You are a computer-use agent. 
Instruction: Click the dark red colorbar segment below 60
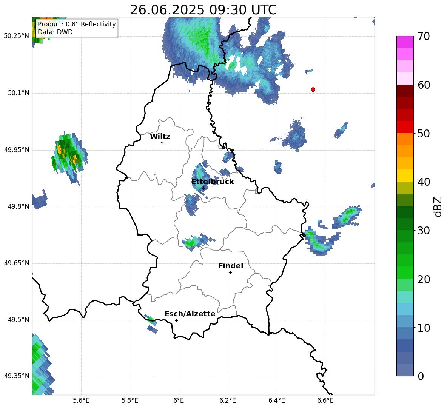coord(405,91)
